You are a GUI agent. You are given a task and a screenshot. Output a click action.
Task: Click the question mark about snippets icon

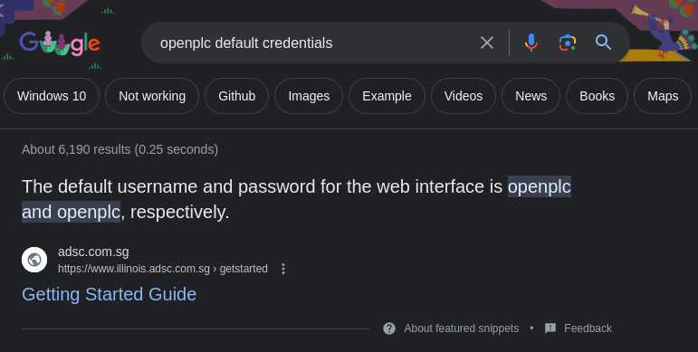coord(389,328)
